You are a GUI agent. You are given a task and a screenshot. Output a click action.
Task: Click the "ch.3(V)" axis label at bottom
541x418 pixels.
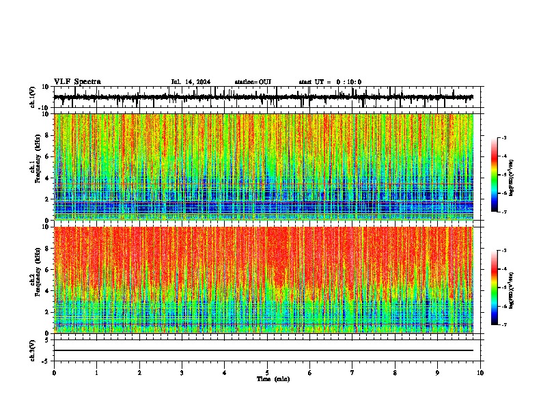[x=32, y=350]
